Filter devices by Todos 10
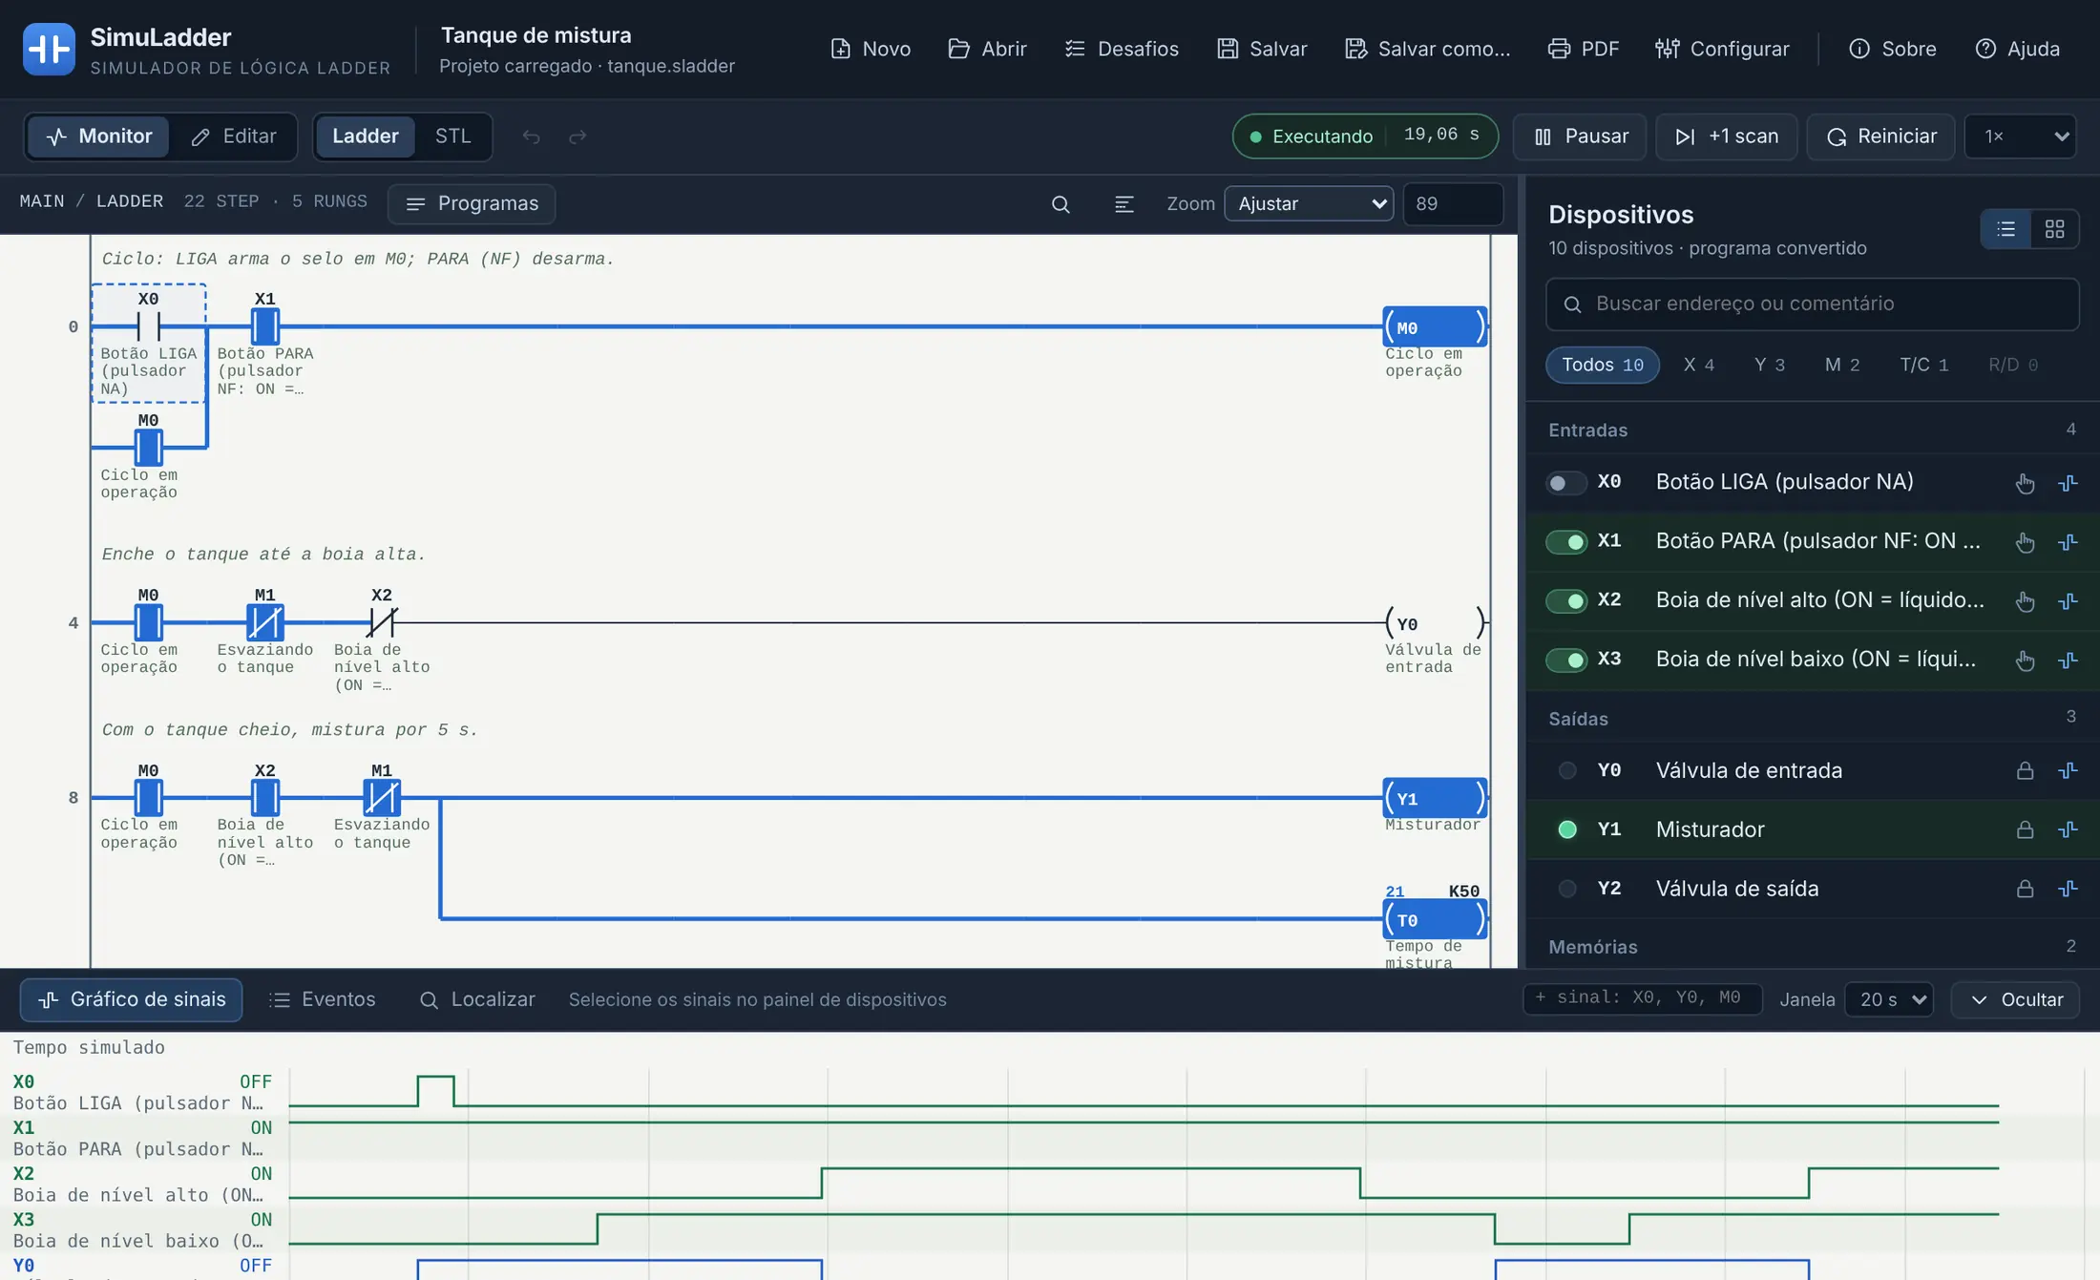The image size is (2100, 1280). pyautogui.click(x=1602, y=365)
